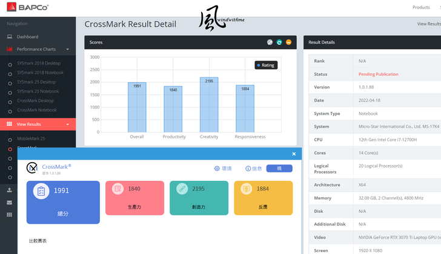Viewport: 441px width, 254px height.
Task: Select SYSmark 25 Notebook chart option
Action: [x=40, y=91]
